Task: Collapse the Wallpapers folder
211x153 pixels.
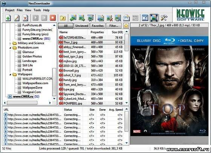Action: [10, 74]
